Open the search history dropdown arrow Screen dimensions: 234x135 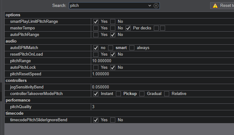pos(149,6)
